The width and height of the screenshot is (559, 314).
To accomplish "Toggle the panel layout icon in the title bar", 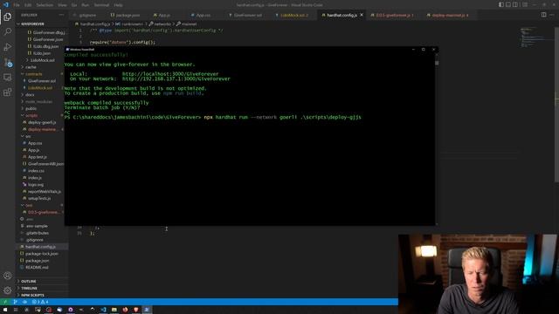I will (508, 4).
